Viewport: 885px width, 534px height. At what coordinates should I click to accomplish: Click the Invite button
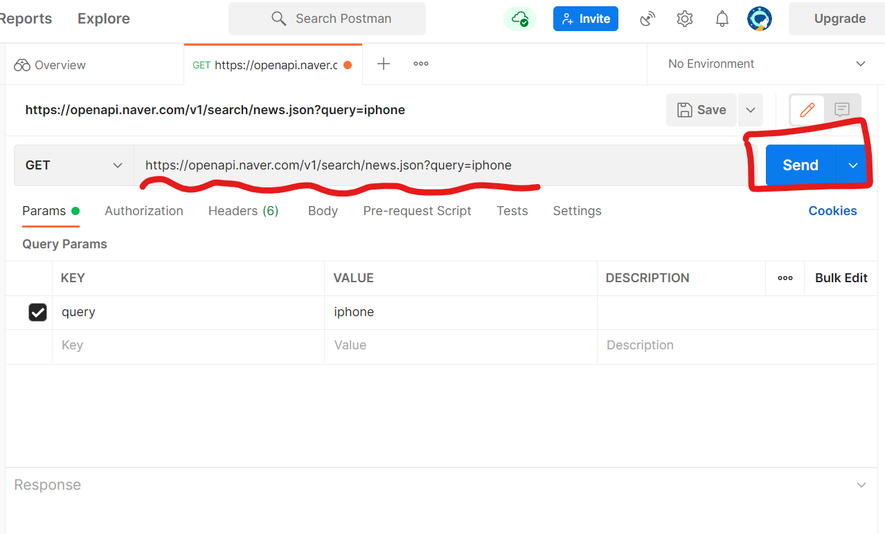coord(586,19)
